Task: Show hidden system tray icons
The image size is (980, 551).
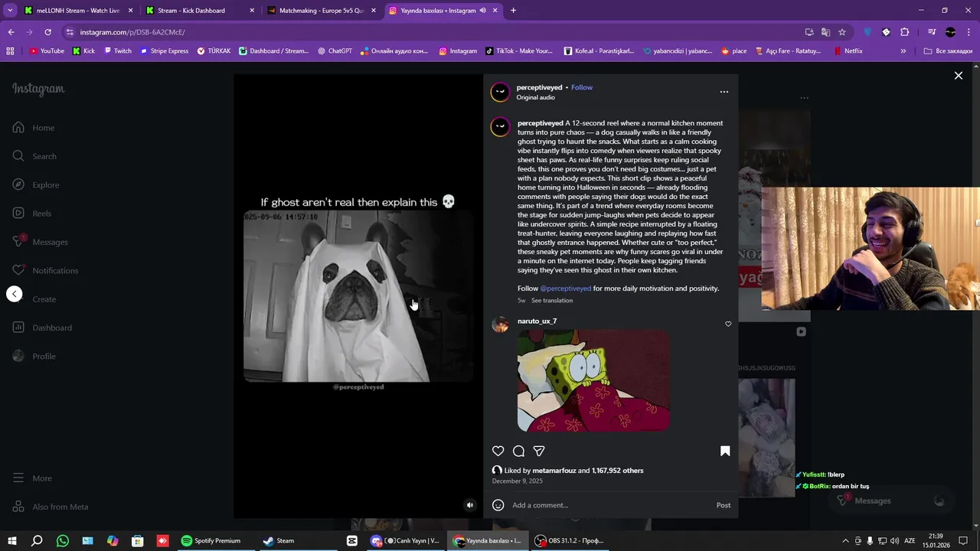Action: [845, 541]
